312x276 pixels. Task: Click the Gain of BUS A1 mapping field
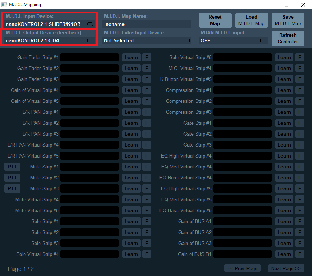click(x=242, y=221)
